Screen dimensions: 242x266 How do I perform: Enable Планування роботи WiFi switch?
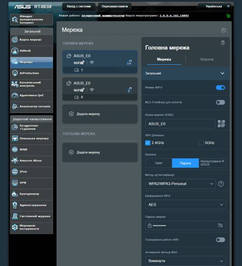point(220,240)
